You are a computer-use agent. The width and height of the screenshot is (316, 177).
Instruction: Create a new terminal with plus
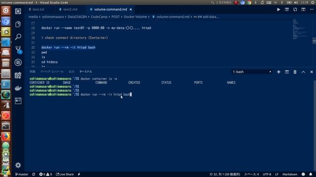[x=278, y=72]
